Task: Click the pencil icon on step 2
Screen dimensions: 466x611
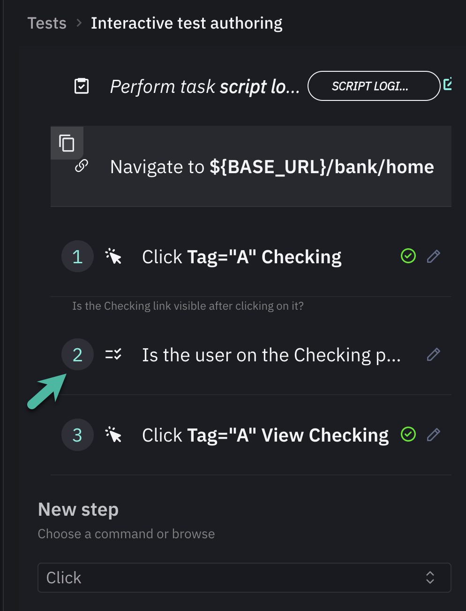Action: pyautogui.click(x=433, y=354)
